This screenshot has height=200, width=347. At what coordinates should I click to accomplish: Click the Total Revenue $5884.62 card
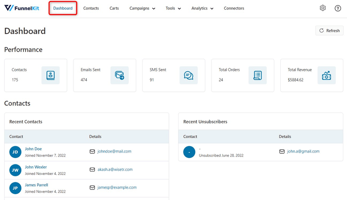coord(312,75)
